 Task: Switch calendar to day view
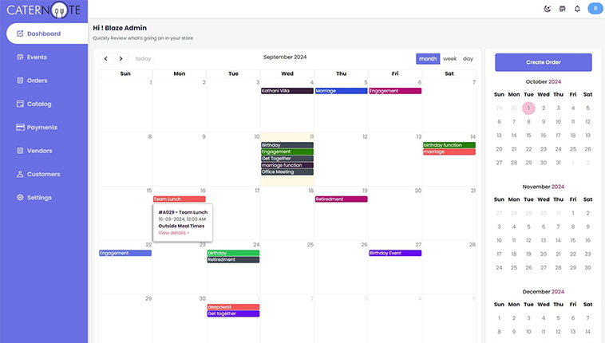pos(468,58)
